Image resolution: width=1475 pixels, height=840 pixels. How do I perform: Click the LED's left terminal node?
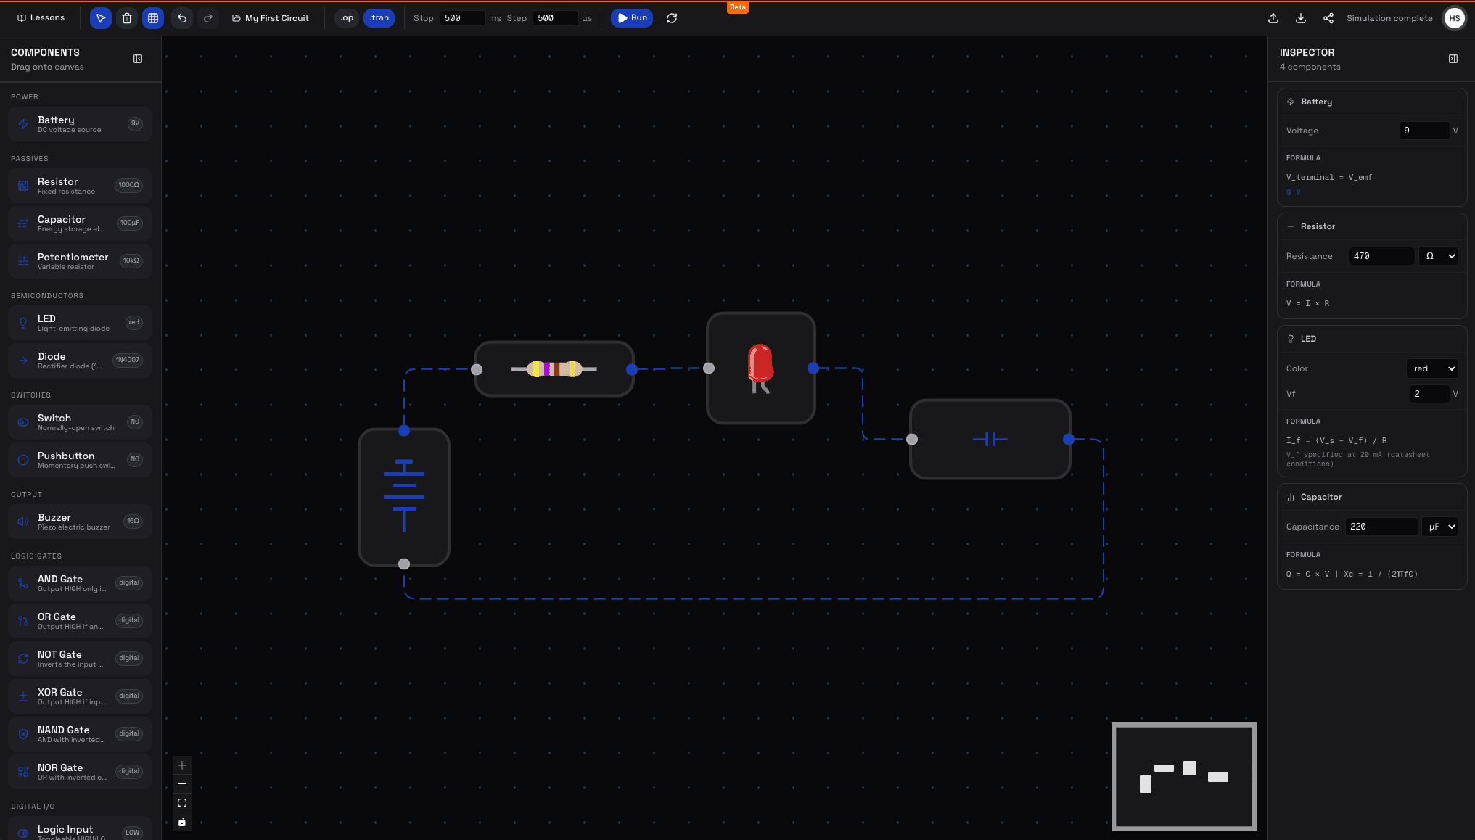(709, 368)
